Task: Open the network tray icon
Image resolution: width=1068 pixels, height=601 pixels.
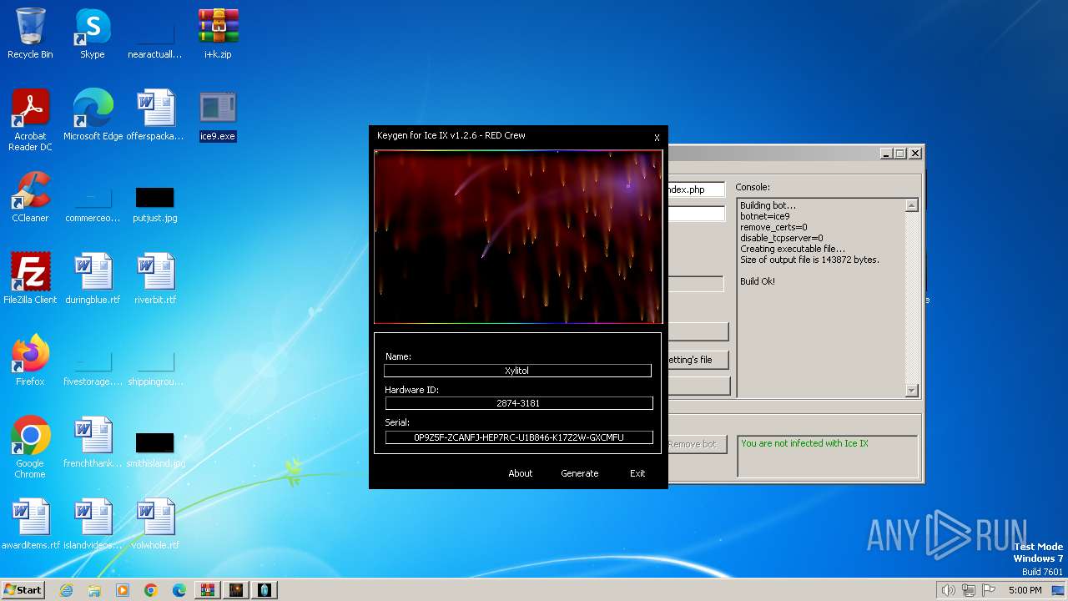Action: point(968,590)
